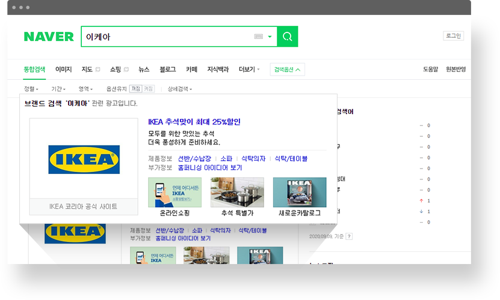Image resolution: width=500 pixels, height=300 pixels.
Task: Open the IKEA 코리아 공식 사이트 link
Action: click(x=83, y=206)
